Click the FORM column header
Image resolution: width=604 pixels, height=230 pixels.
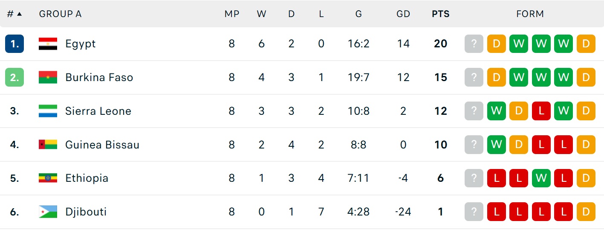click(x=530, y=14)
